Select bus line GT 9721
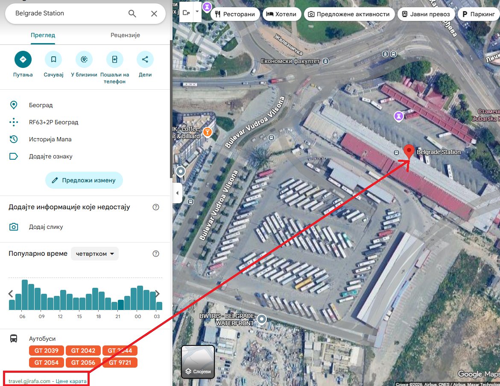This screenshot has height=386, width=500. pos(120,363)
